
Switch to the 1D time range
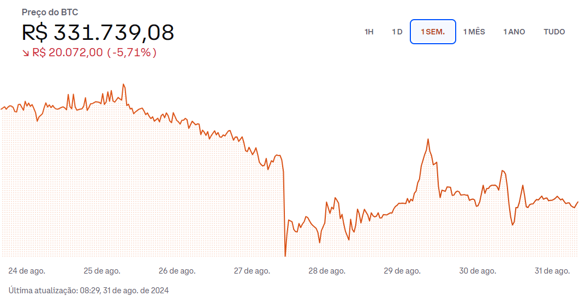[397, 32]
